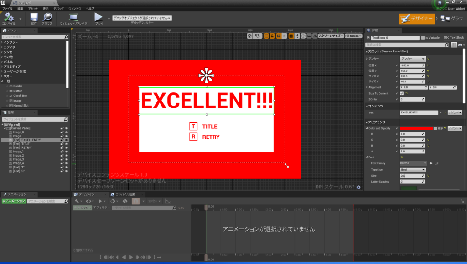Click the curve editor icon in the timeline toolbar
467x264 pixels.
[167, 201]
